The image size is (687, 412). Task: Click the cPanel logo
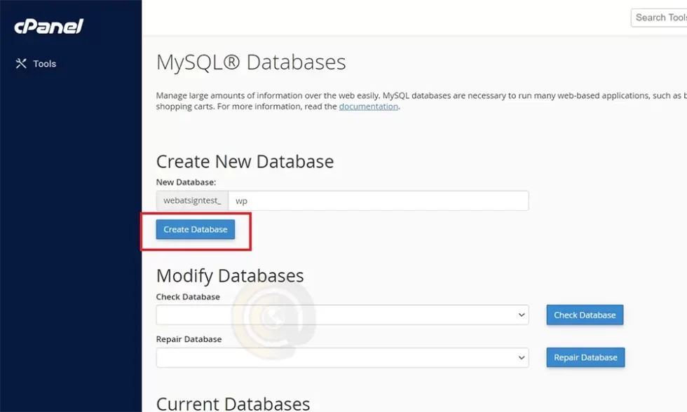coord(49,27)
